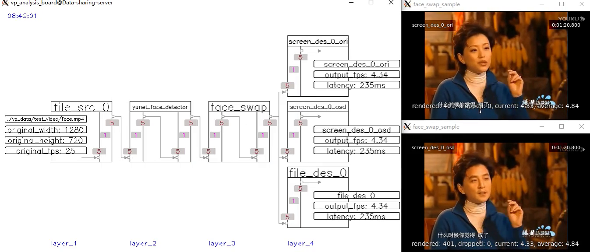Maximize the vp_analysis_board window
The width and height of the screenshot is (590, 252).
click(x=371, y=3)
